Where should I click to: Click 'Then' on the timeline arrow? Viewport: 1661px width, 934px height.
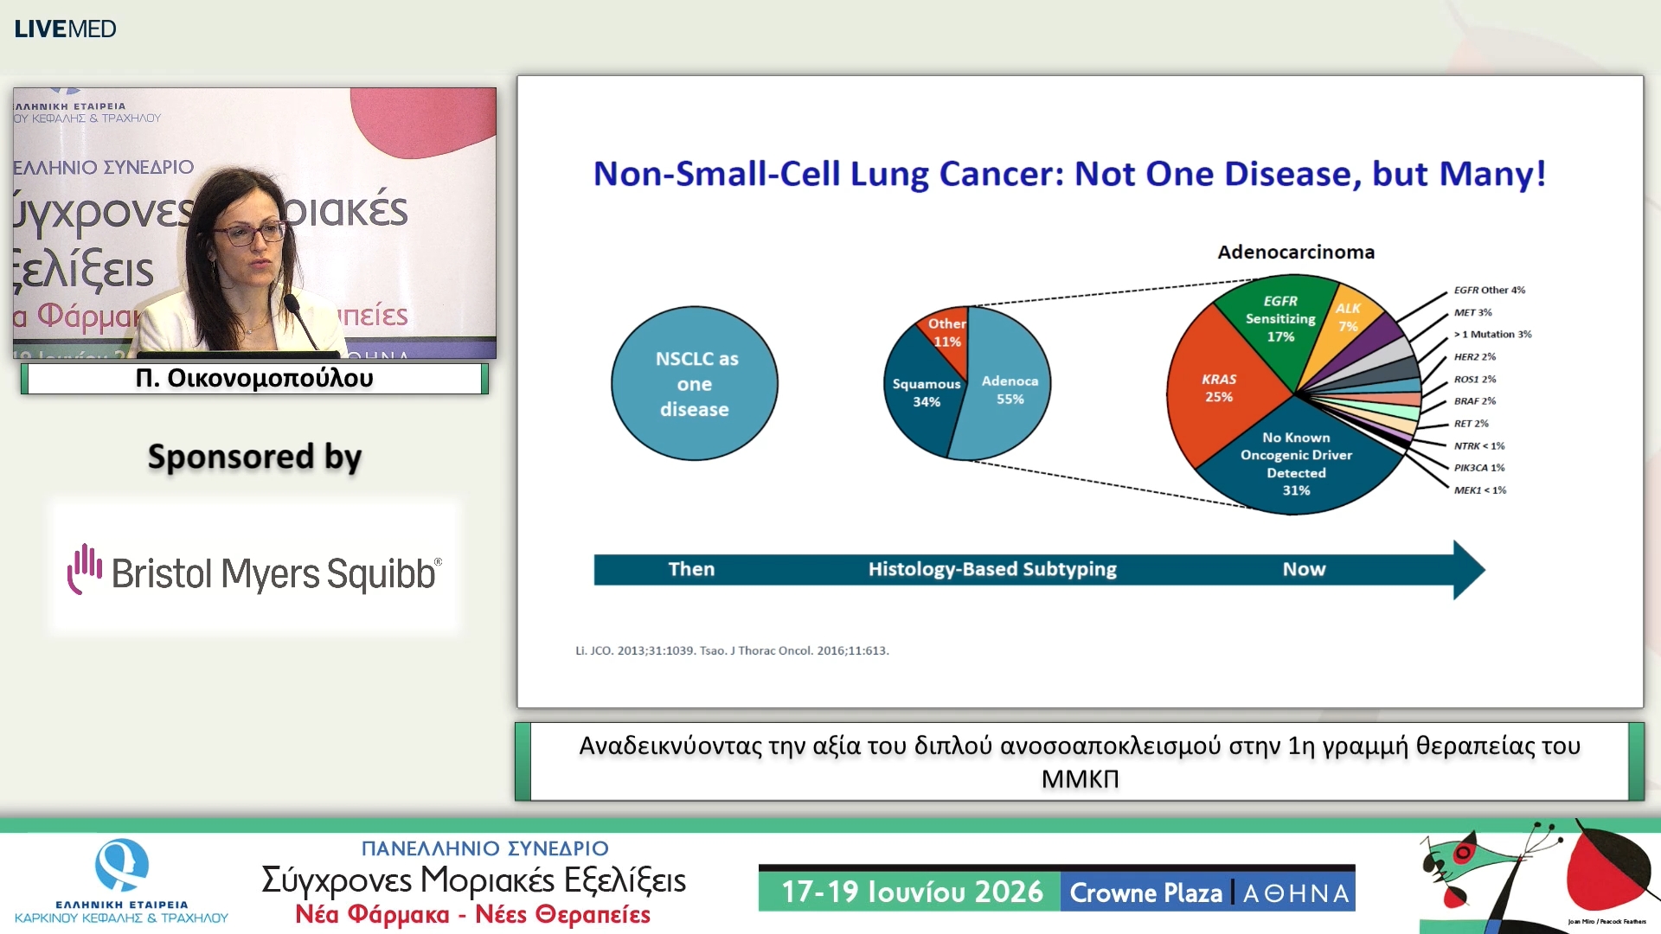(691, 569)
